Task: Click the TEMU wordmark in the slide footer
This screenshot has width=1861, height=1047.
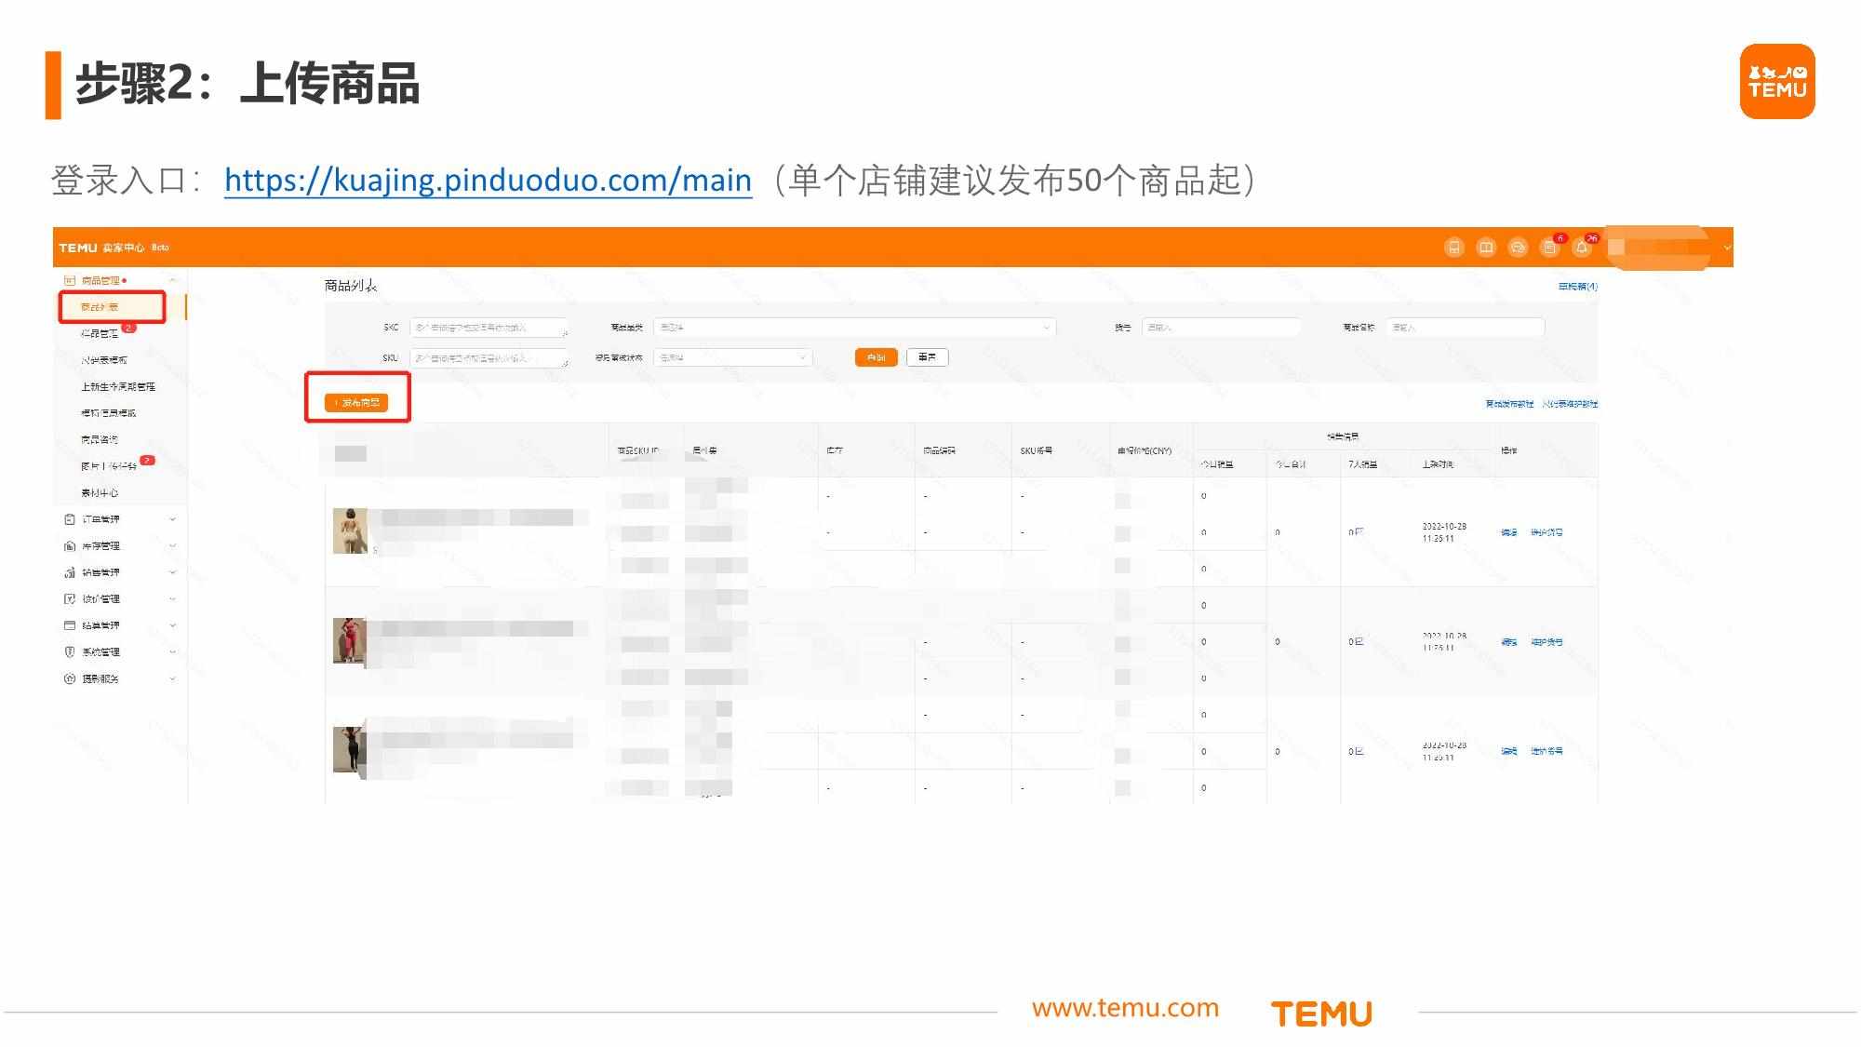Action: 1321,1013
